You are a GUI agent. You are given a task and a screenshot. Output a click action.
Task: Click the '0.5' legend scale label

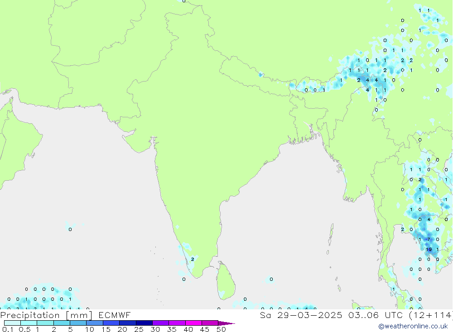(24, 329)
